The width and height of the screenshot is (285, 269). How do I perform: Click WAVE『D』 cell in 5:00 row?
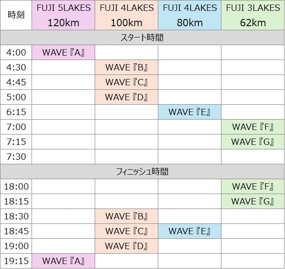[127, 97]
